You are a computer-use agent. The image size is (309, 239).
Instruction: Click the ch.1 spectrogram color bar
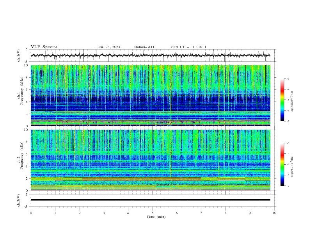[x=282, y=100]
